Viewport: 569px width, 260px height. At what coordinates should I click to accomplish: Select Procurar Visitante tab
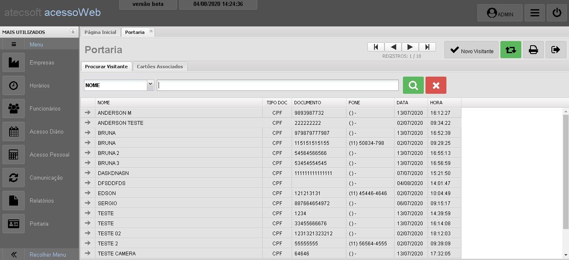click(106, 67)
